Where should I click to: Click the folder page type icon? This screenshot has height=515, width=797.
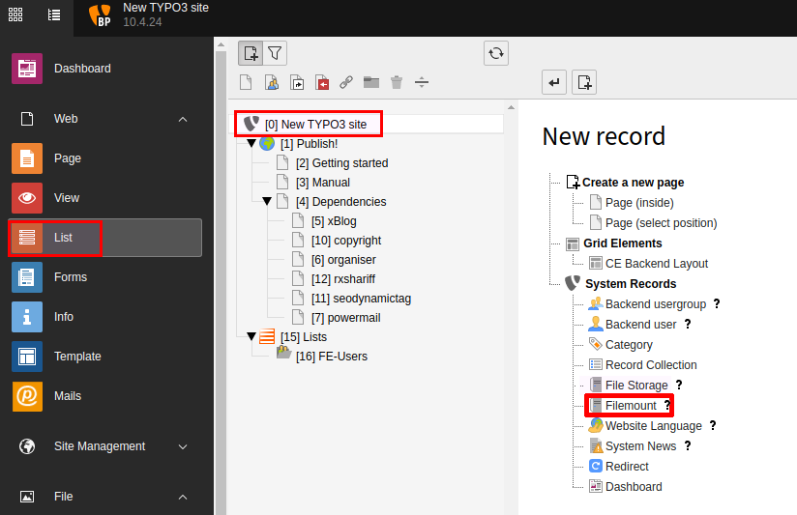click(371, 83)
